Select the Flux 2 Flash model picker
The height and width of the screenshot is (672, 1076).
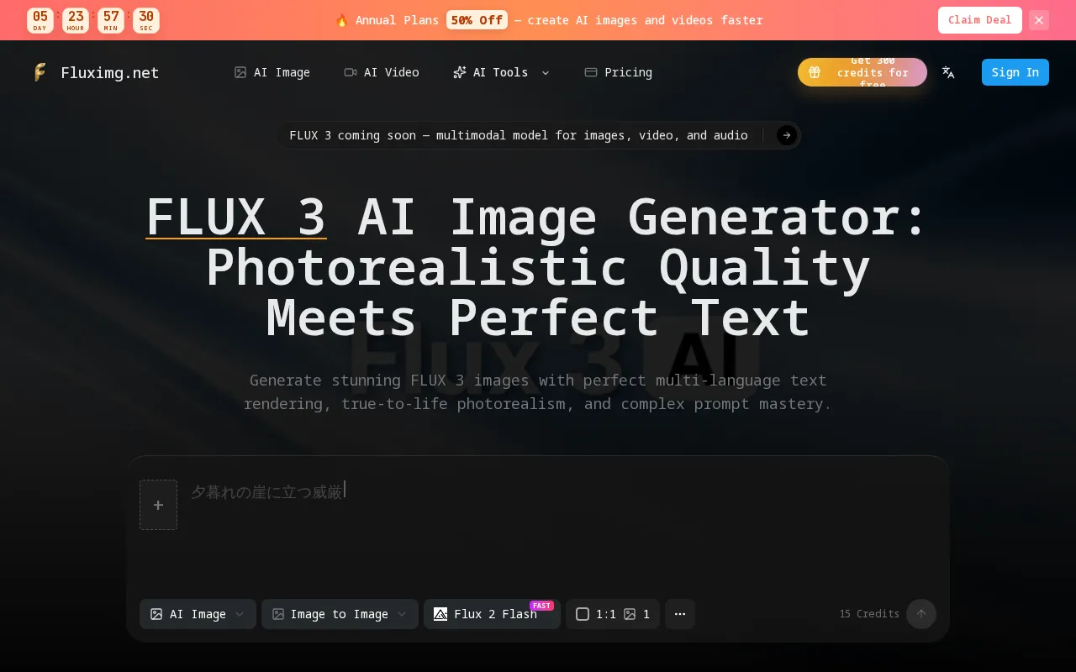(492, 614)
